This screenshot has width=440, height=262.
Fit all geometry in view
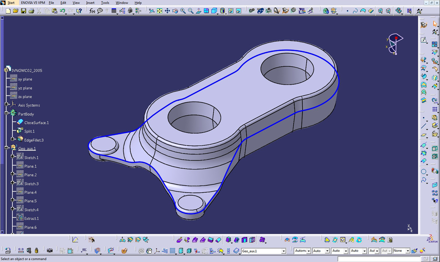pos(159,11)
